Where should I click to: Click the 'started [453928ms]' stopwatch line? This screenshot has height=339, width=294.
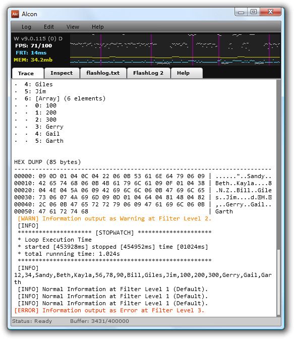pos(112,247)
